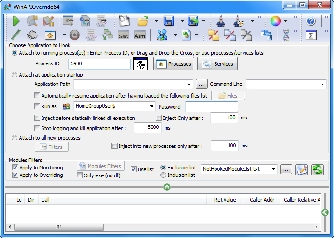Select Attach at application startup option
Viewport: 334px width, 238px height.
click(x=14, y=75)
